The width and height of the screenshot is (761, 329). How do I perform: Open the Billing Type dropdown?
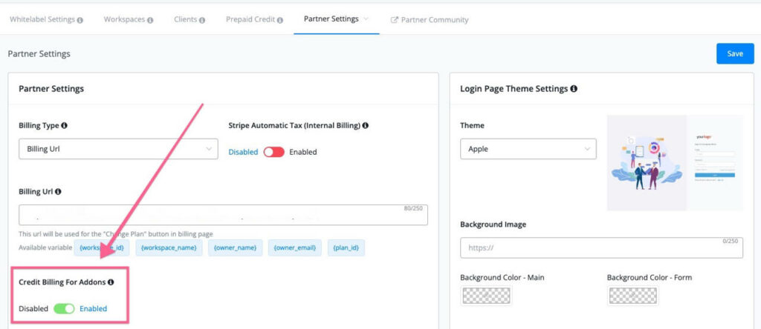[118, 149]
